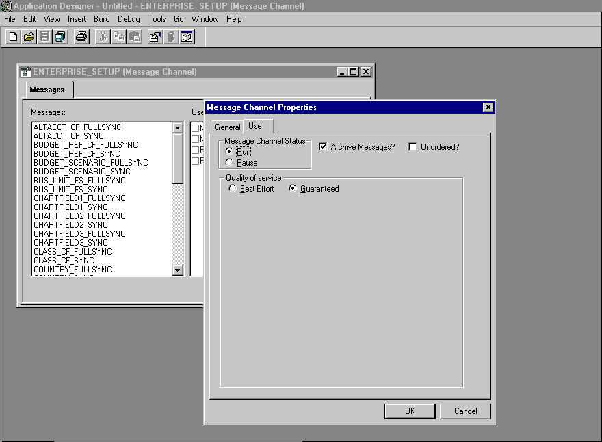Switch to the General tab
The width and height of the screenshot is (602, 442).
coord(227,127)
